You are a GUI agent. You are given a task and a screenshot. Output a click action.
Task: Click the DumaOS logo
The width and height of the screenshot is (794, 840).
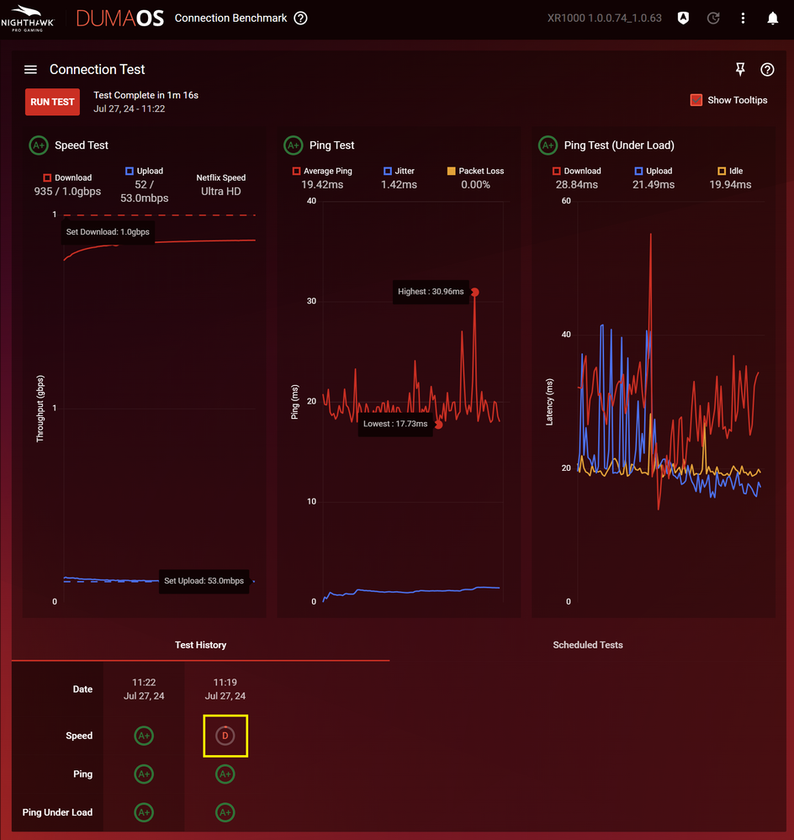pyautogui.click(x=119, y=18)
